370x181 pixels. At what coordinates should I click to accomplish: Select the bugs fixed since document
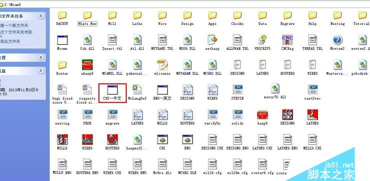[x=62, y=90]
